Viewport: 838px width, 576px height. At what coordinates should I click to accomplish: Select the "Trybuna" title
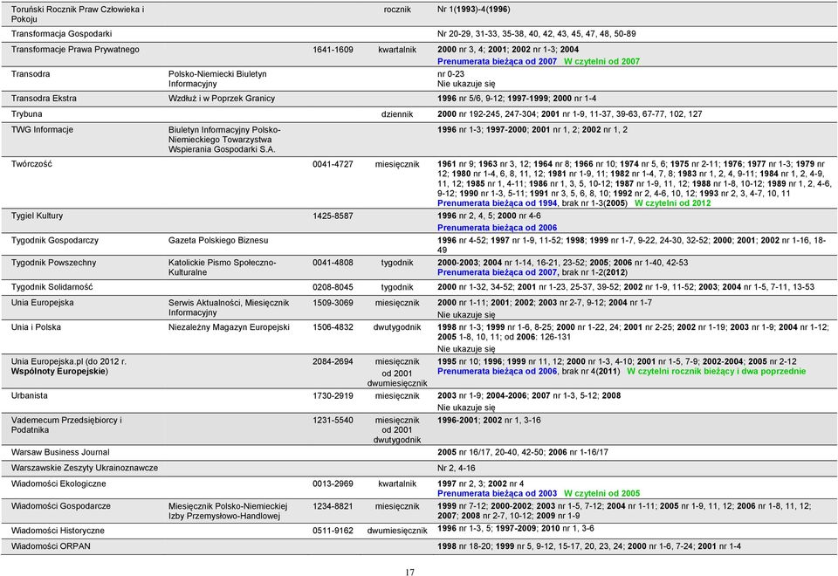[27, 114]
